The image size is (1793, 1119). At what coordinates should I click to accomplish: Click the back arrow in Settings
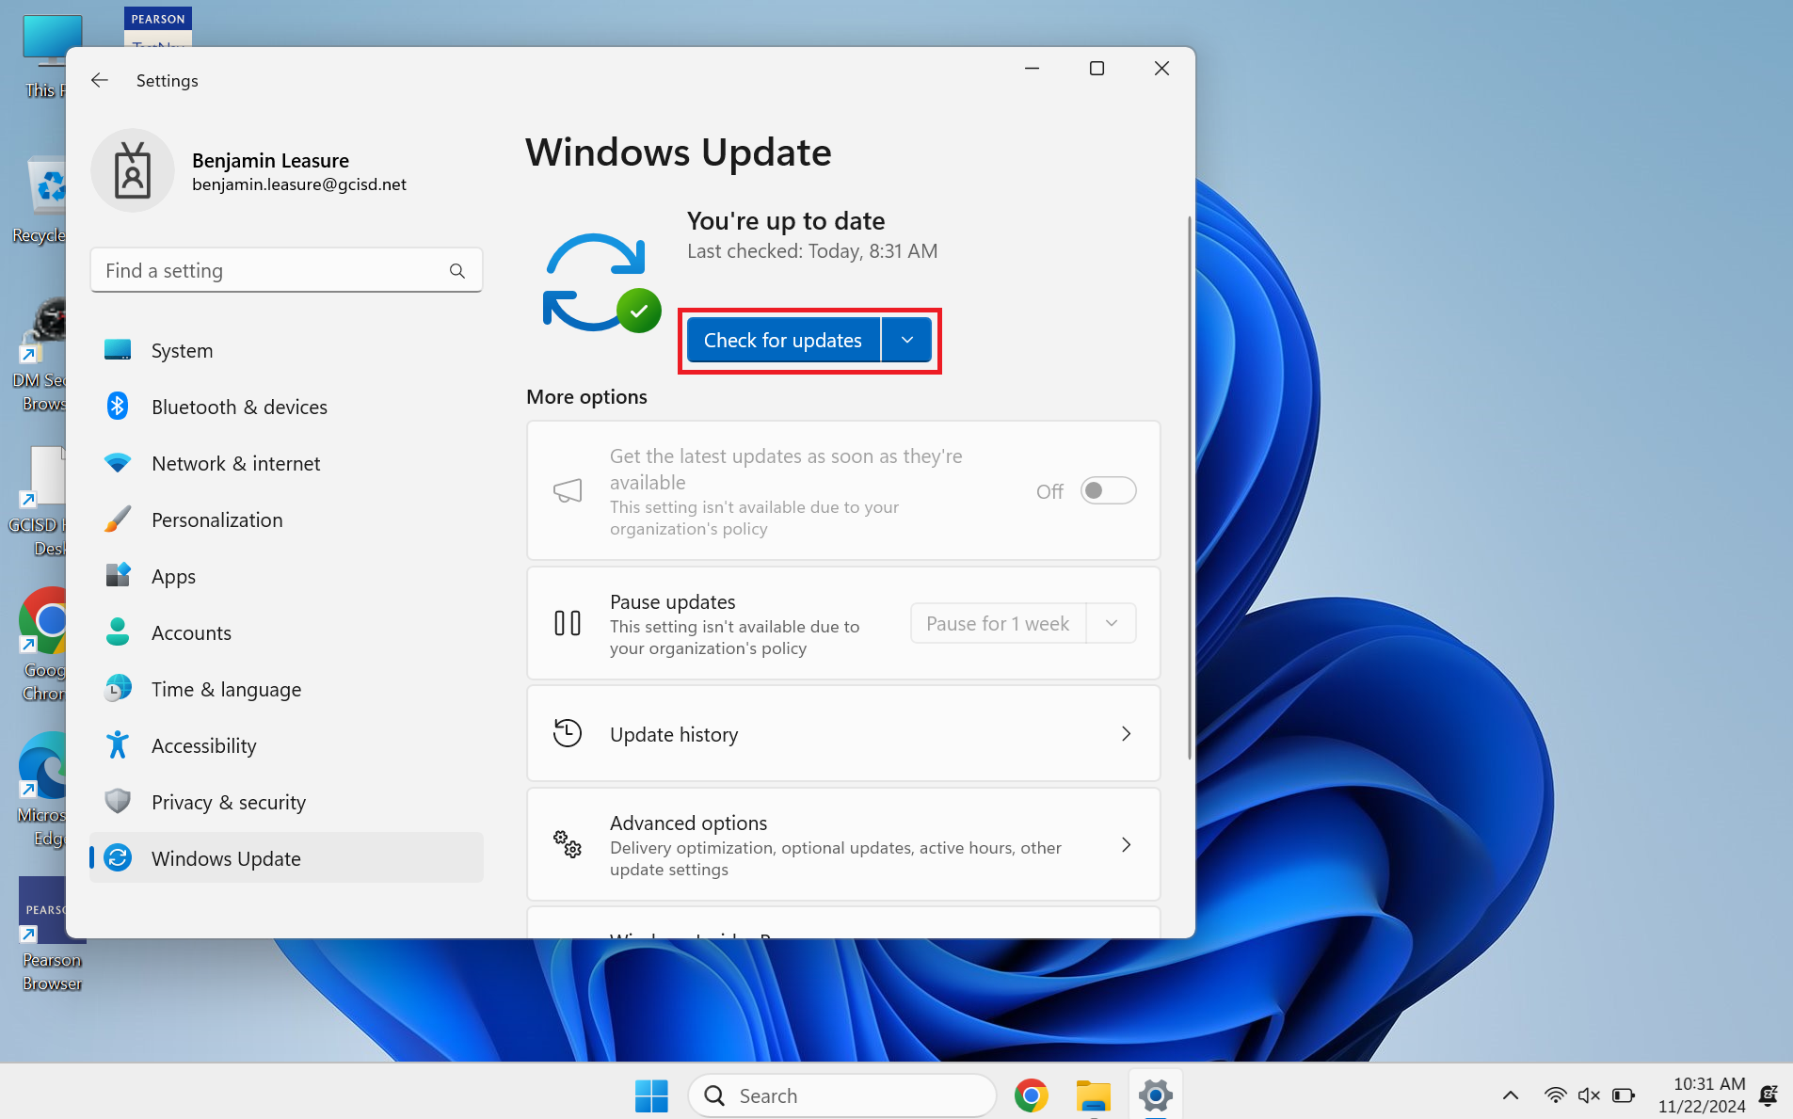[x=100, y=80]
